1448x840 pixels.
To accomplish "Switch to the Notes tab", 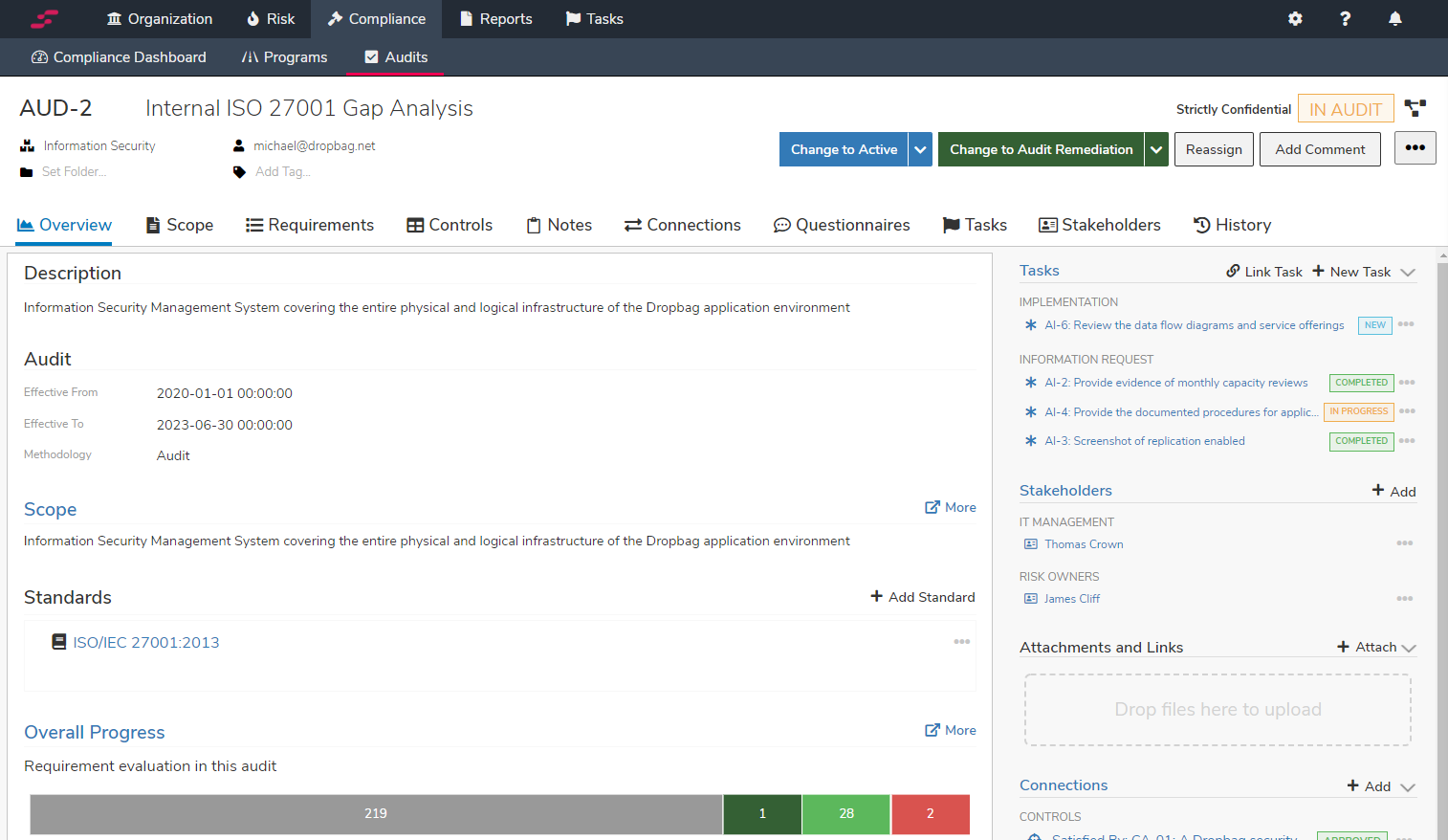I will click(x=559, y=225).
